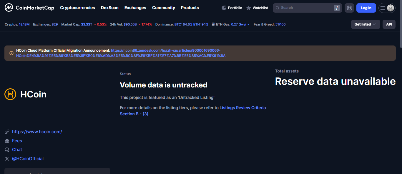
Task: Click the Exchanges 829 count
Action: pos(55,24)
